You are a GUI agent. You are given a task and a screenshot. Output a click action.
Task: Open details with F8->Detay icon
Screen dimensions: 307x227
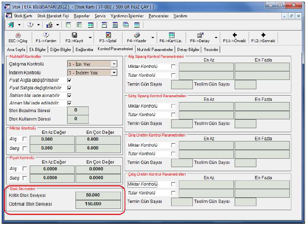pos(200,35)
